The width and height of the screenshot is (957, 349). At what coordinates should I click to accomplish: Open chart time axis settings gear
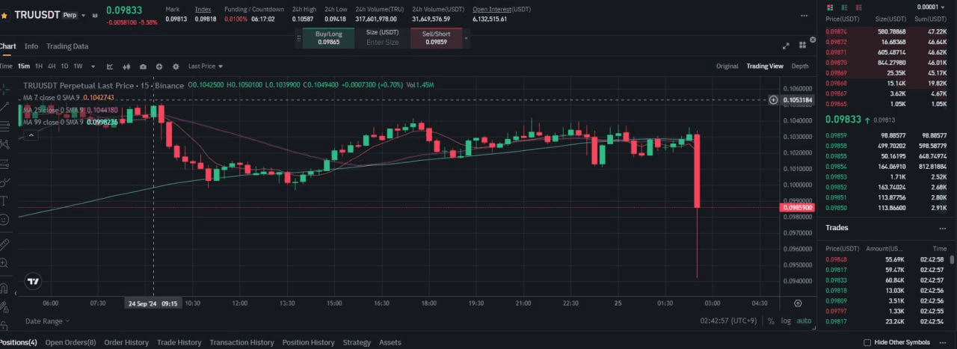[798, 303]
